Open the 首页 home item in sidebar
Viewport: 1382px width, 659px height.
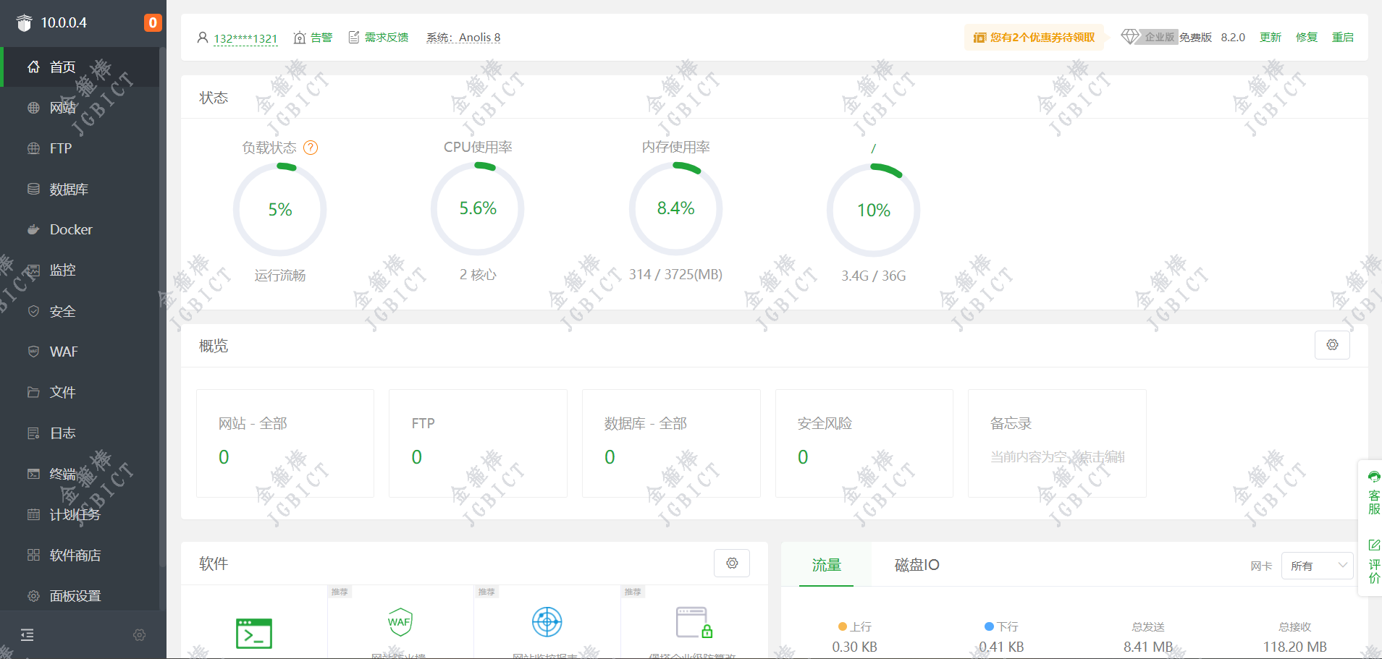[80, 67]
